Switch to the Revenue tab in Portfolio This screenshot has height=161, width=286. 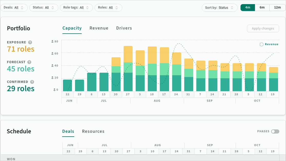pos(99,28)
